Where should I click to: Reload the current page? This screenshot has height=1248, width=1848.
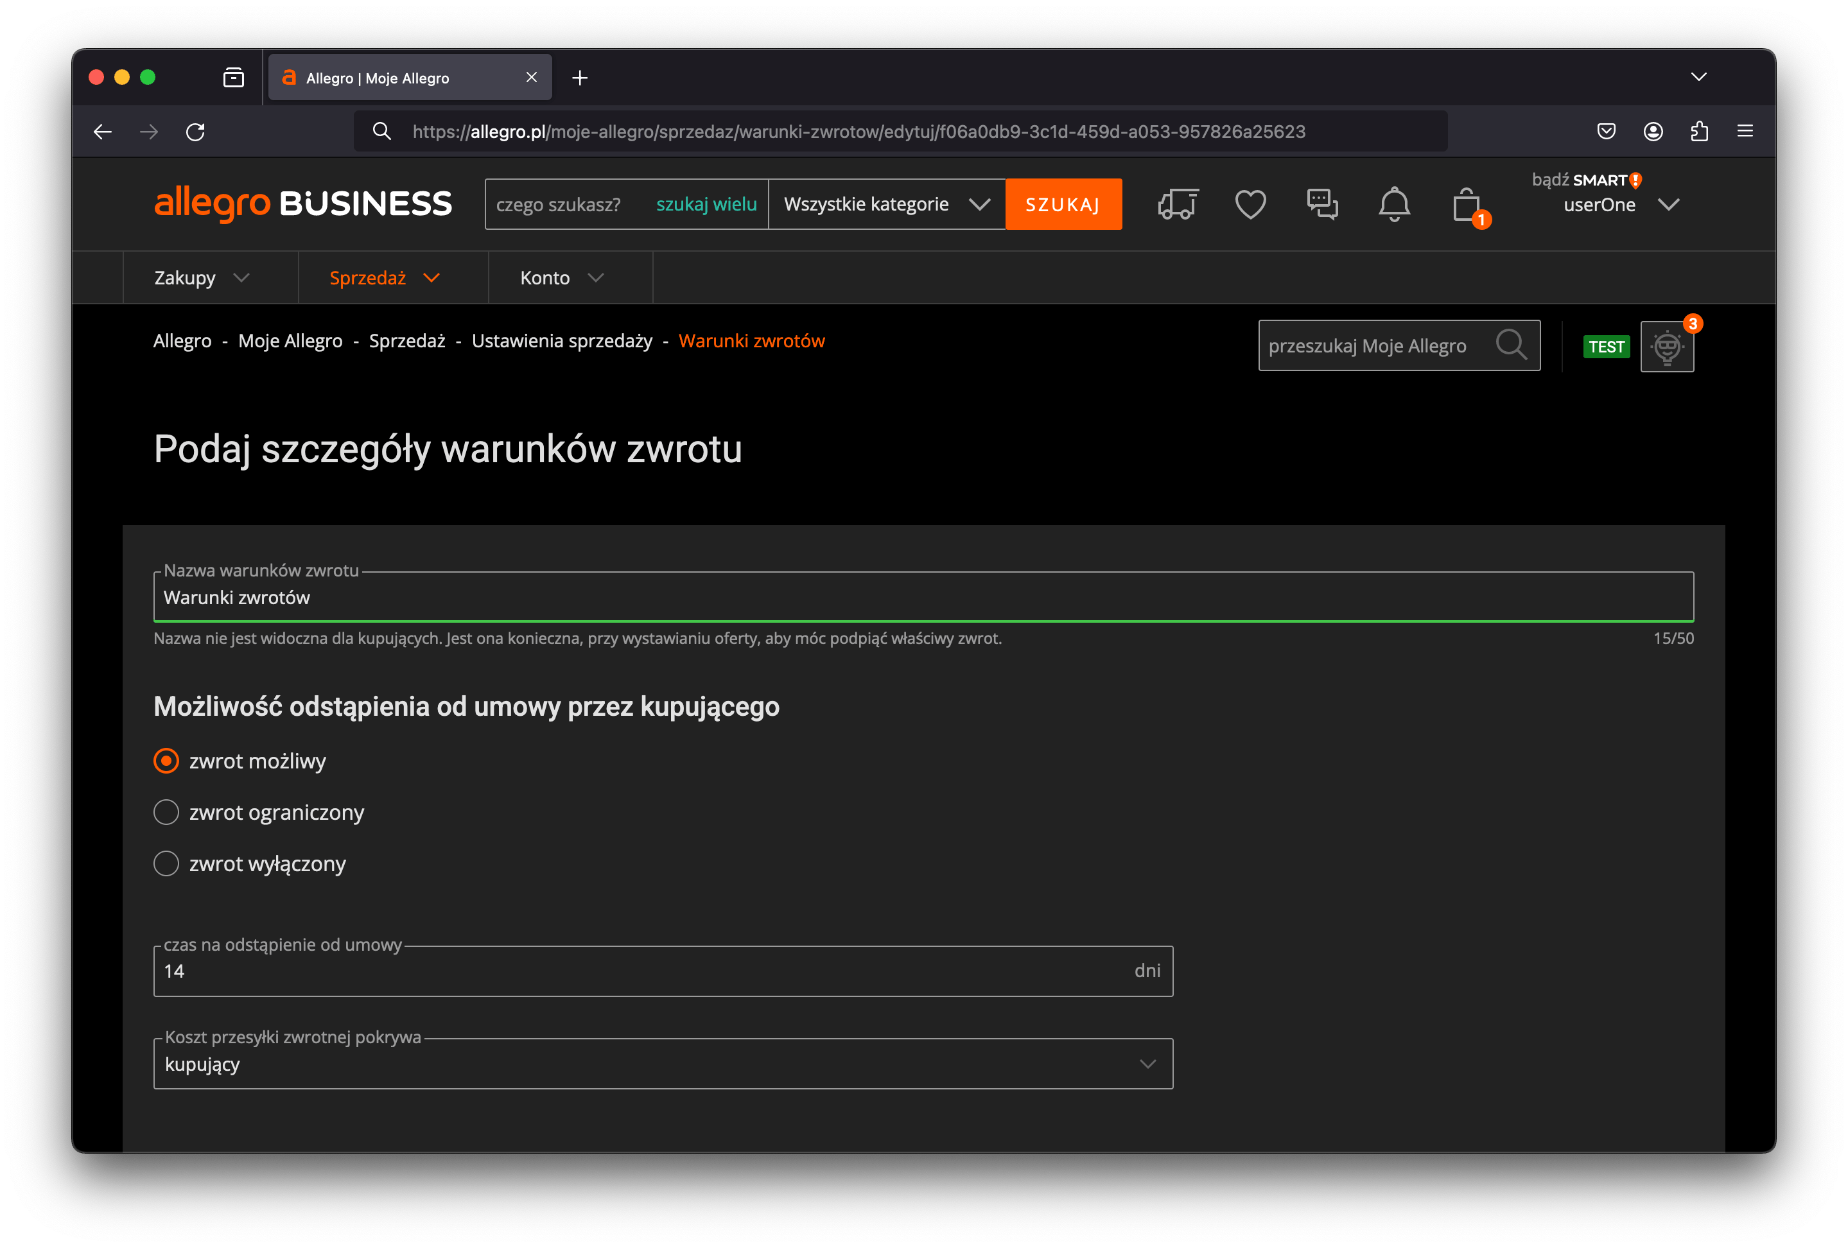point(195,131)
